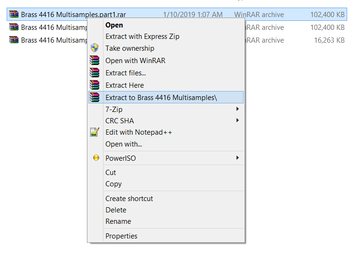Image resolution: width=360 pixels, height=257 pixels.
Task: Click the archive icon of the 16,263 KB file
Action: [14, 40]
